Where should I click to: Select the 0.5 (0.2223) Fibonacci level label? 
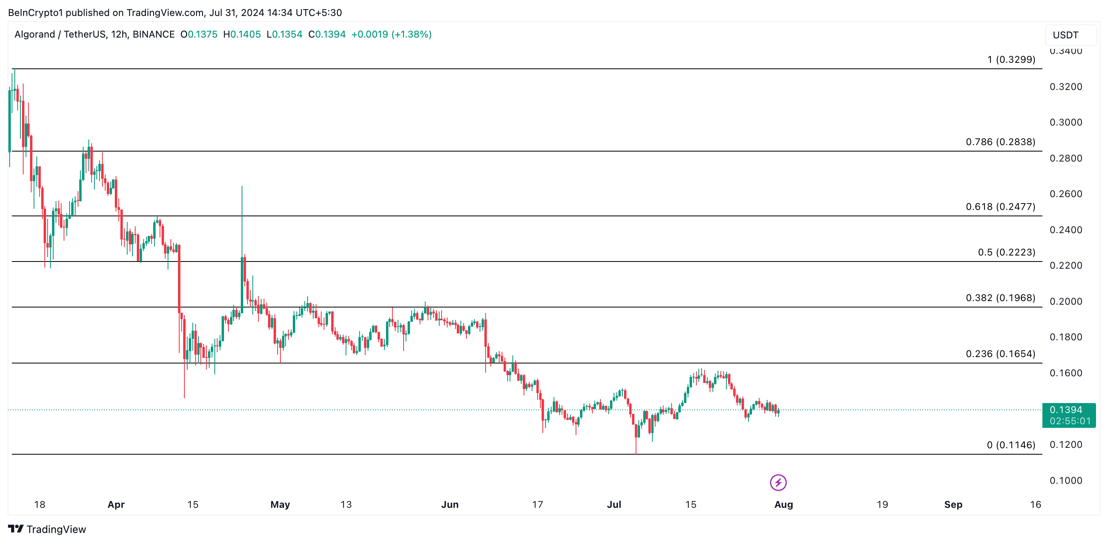1006,252
